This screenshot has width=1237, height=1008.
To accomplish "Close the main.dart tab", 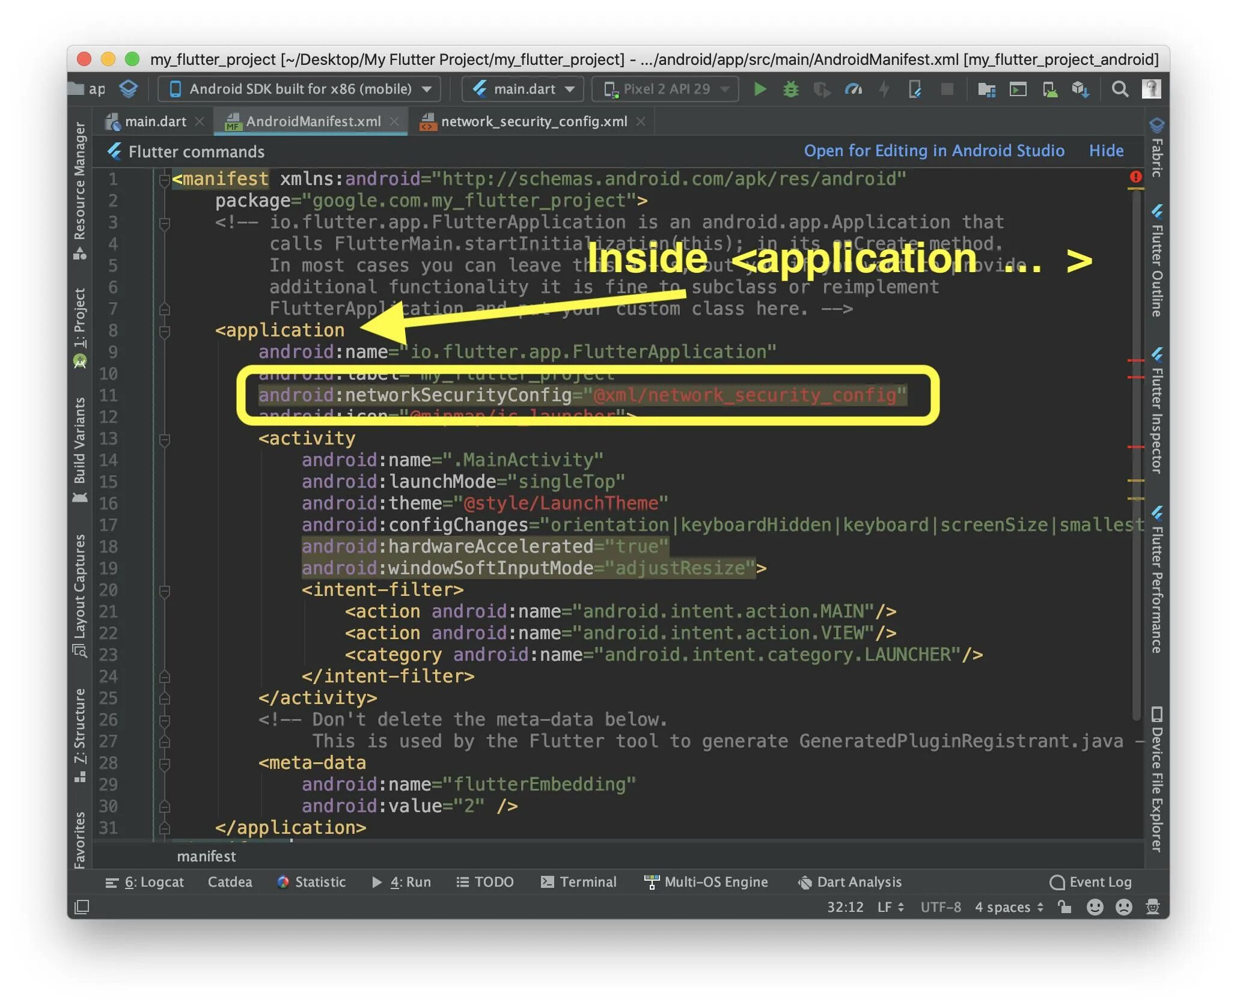I will (x=200, y=121).
